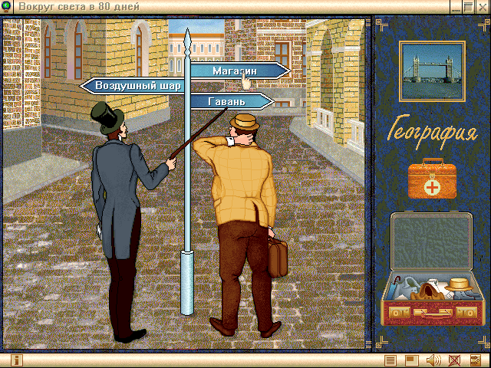Minimize the Вокруг света window
Screen dimensions: 491x368
(x=455, y=7)
